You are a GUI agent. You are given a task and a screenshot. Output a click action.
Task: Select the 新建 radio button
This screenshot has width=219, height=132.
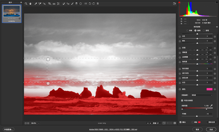[187, 31]
